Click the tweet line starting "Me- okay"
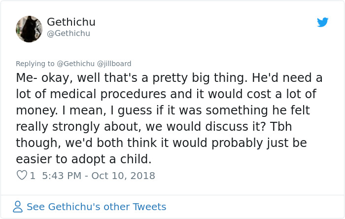The height and width of the screenshot is (219, 345). point(169,78)
